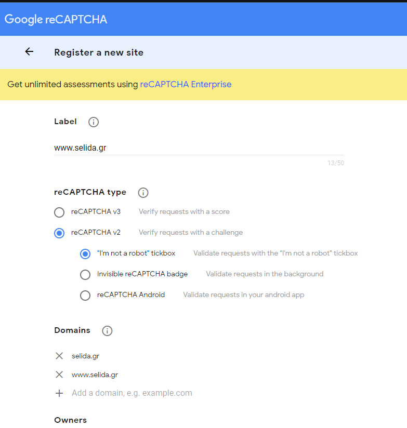Click the reCAPTCHA v3 label text
The width and height of the screenshot is (407, 428).
96,211
